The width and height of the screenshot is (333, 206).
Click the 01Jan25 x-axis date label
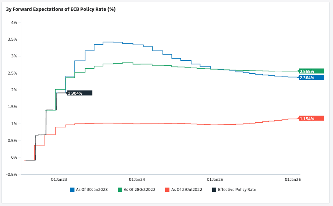(215, 180)
